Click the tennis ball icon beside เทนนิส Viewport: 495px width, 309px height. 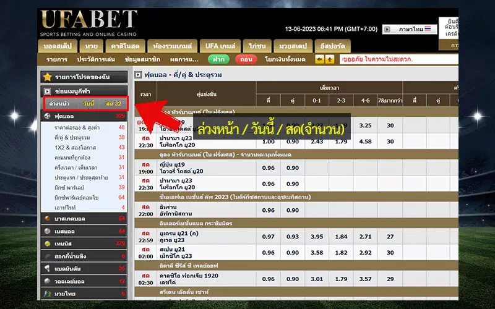(x=48, y=243)
